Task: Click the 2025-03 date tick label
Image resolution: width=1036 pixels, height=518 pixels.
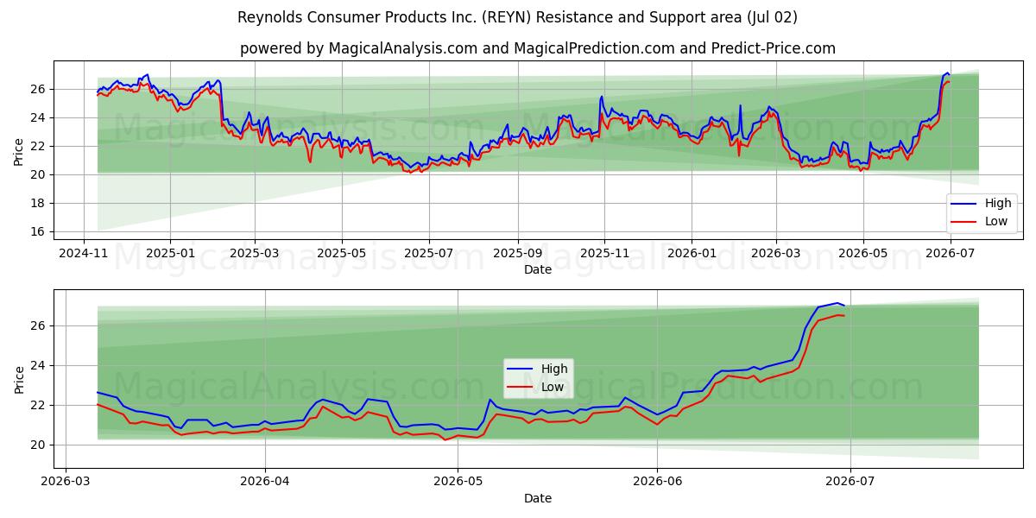Action: pos(255,254)
